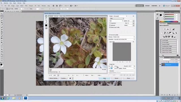
Task: Click the Save button
Action: (104, 78)
